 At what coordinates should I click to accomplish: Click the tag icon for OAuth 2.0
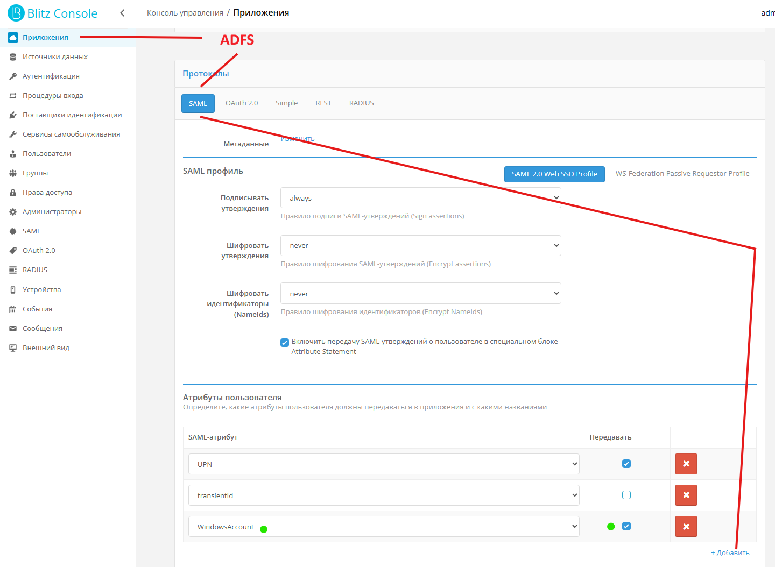pos(13,251)
